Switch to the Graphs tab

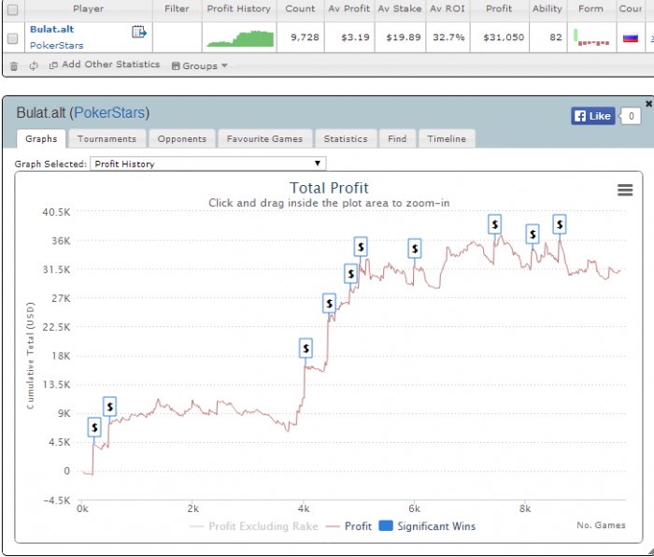tap(41, 138)
